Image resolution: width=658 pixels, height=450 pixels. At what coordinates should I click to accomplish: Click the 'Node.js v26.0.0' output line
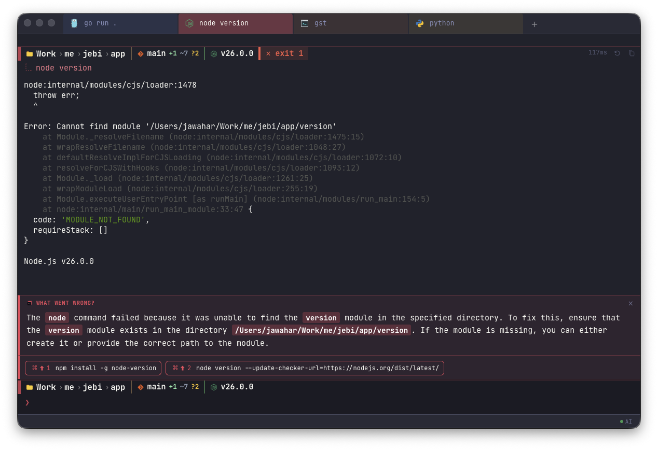(59, 261)
